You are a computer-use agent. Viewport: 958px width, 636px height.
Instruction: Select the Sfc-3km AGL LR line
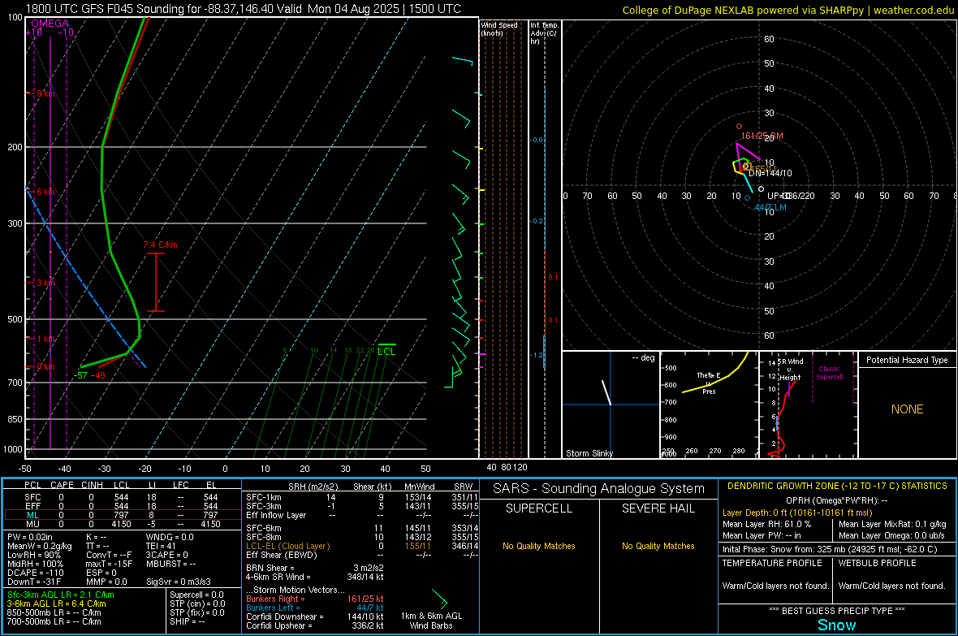click(61, 595)
